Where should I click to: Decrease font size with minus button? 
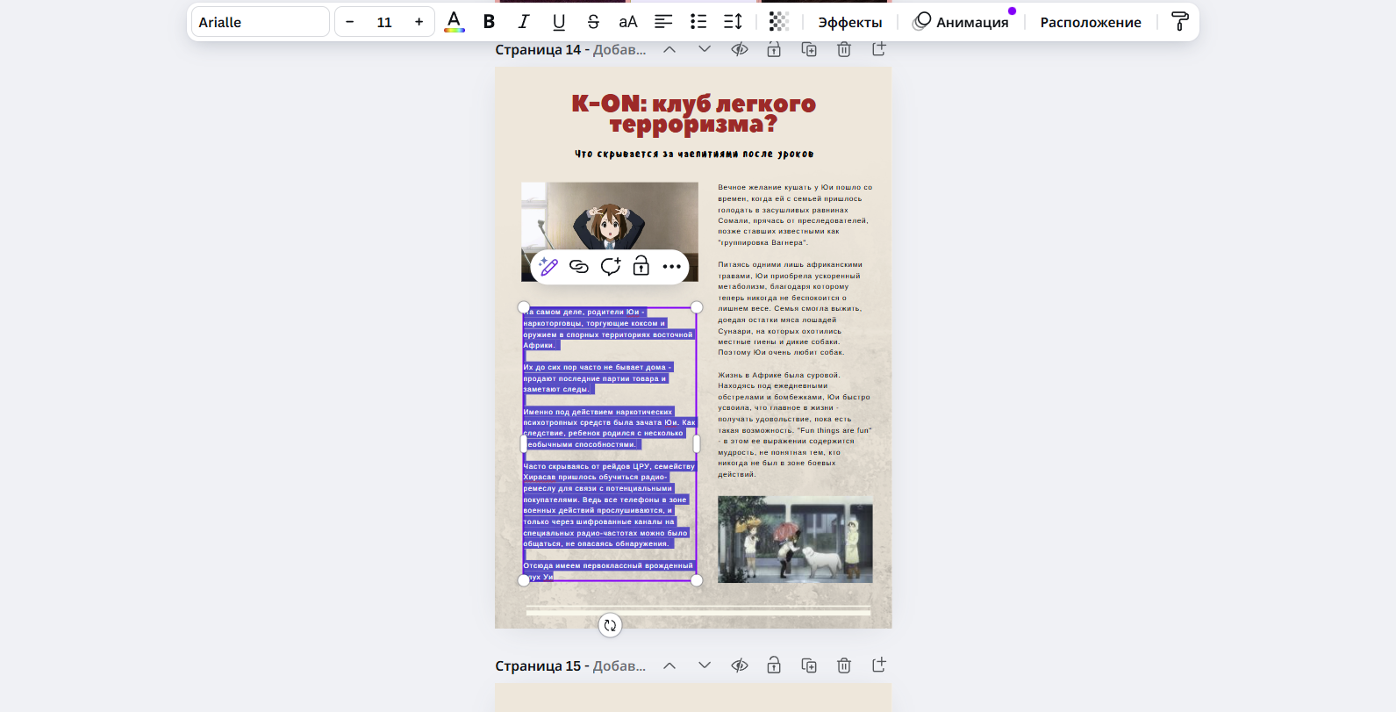click(350, 22)
